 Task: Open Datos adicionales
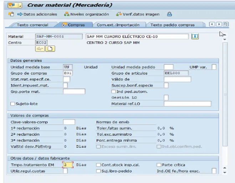(x=37, y=14)
